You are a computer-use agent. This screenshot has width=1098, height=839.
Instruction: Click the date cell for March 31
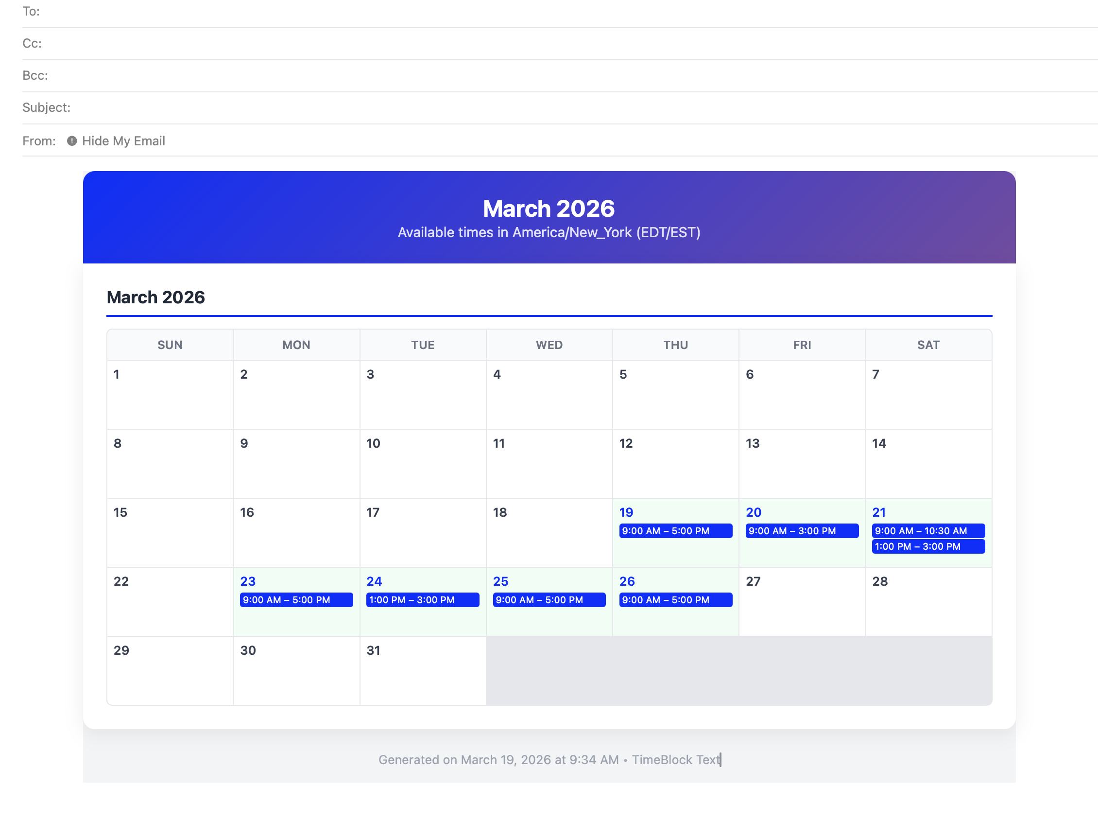pyautogui.click(x=423, y=670)
